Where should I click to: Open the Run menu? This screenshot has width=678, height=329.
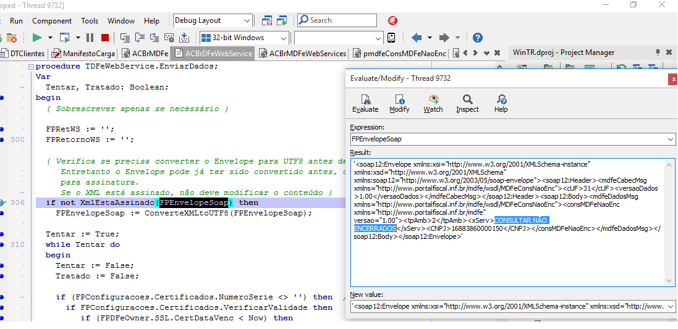click(x=17, y=21)
